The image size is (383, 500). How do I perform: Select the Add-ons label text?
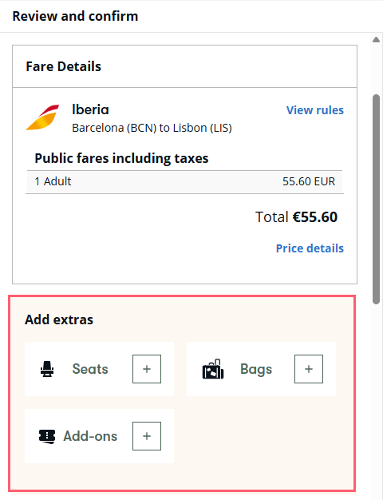(90, 436)
